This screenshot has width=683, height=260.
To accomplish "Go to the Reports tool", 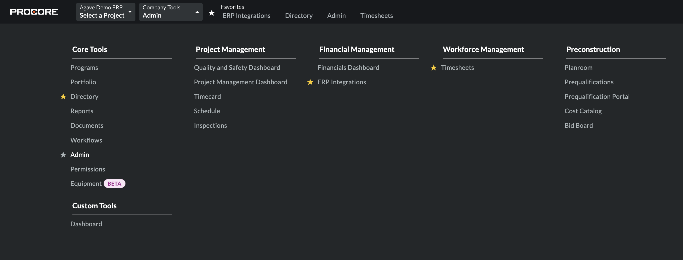I will (x=82, y=111).
